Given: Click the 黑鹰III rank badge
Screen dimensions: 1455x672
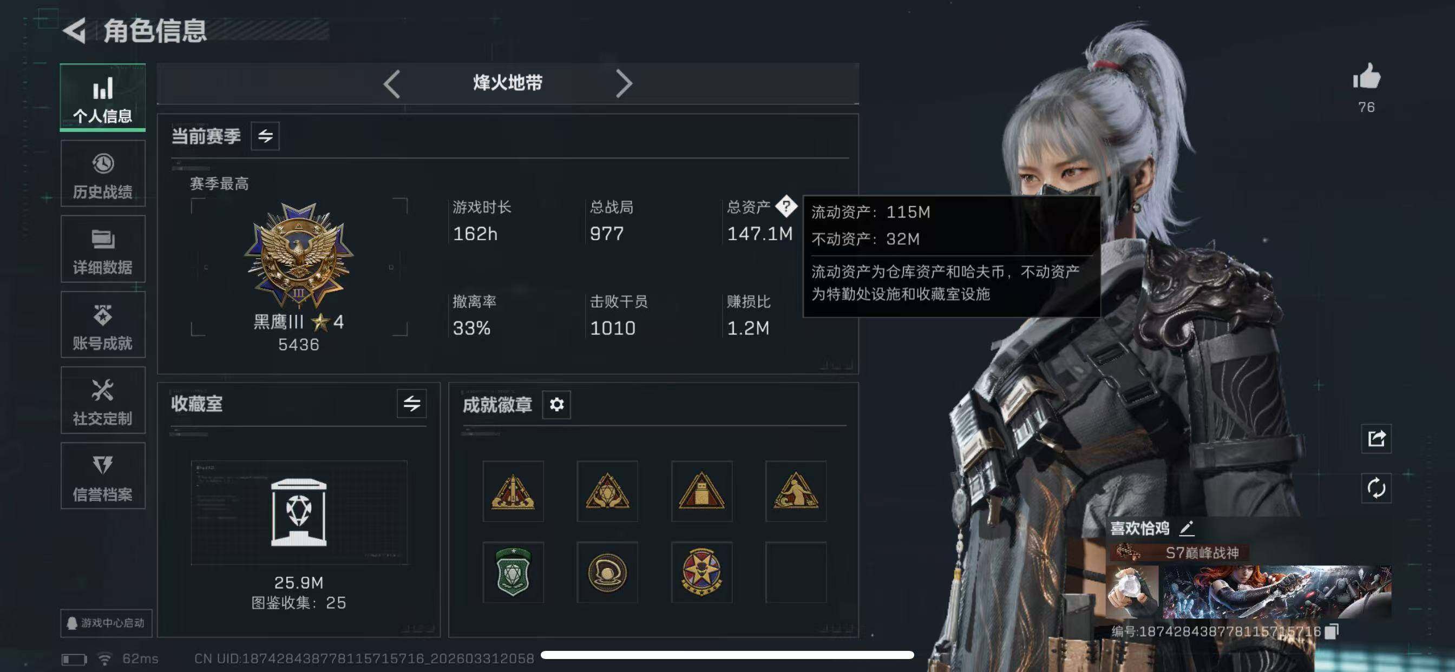Looking at the screenshot, I should (299, 256).
